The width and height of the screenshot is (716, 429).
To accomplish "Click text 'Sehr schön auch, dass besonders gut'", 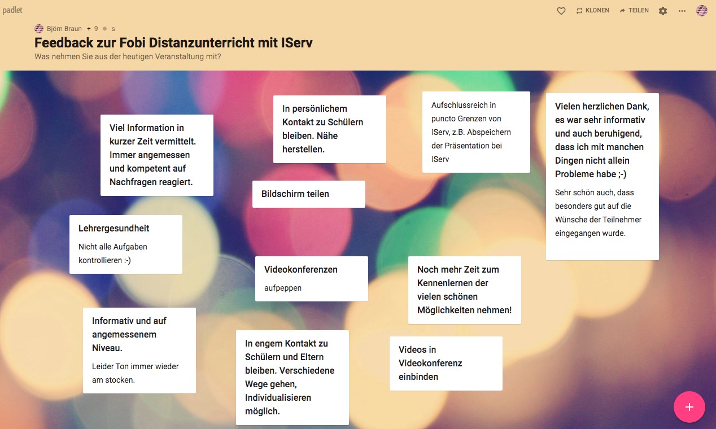I will 599,213.
